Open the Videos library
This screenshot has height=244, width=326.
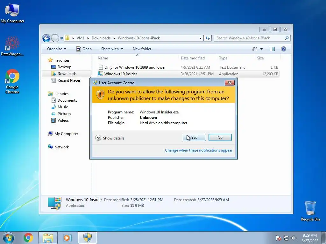63,120
